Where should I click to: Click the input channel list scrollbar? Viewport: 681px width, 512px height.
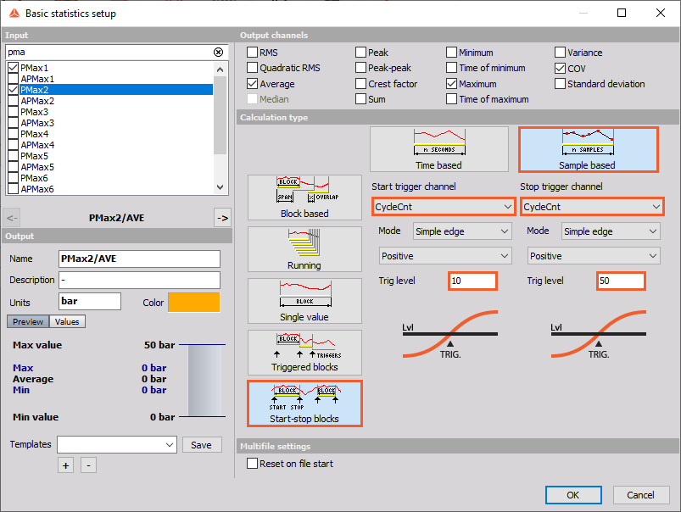point(220,115)
